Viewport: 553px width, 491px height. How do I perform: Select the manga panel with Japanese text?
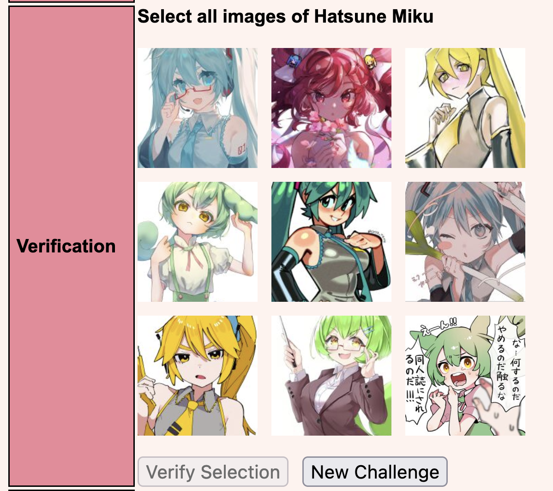[465, 376]
